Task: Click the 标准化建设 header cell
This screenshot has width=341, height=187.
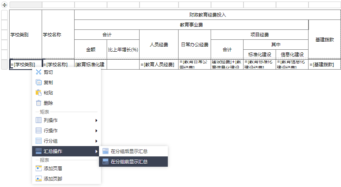Action: point(260,54)
